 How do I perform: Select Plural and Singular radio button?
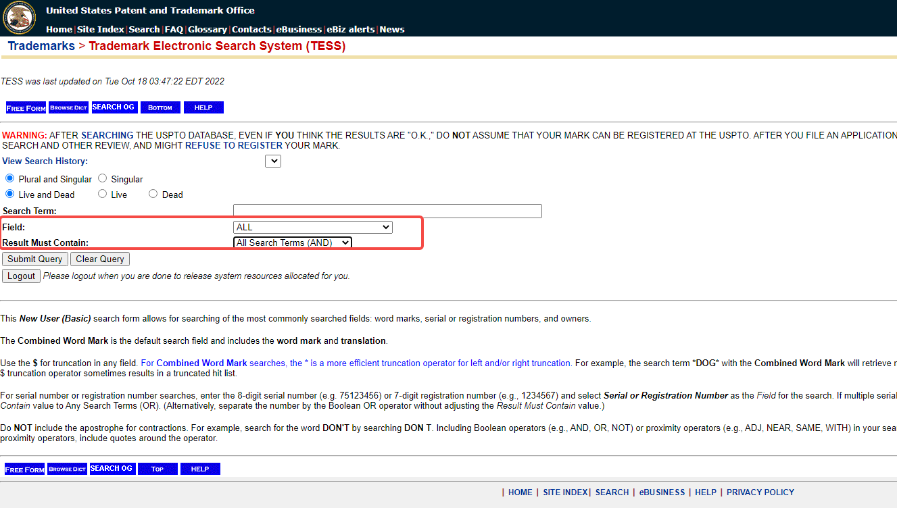pos(9,178)
